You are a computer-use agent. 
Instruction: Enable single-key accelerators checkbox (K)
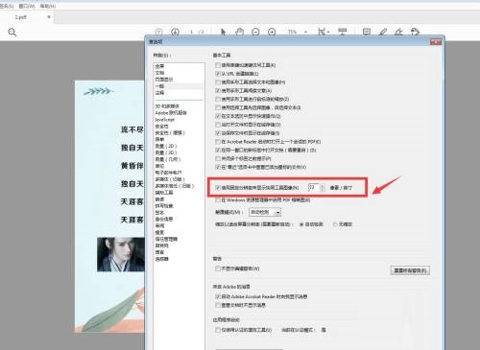click(218, 65)
